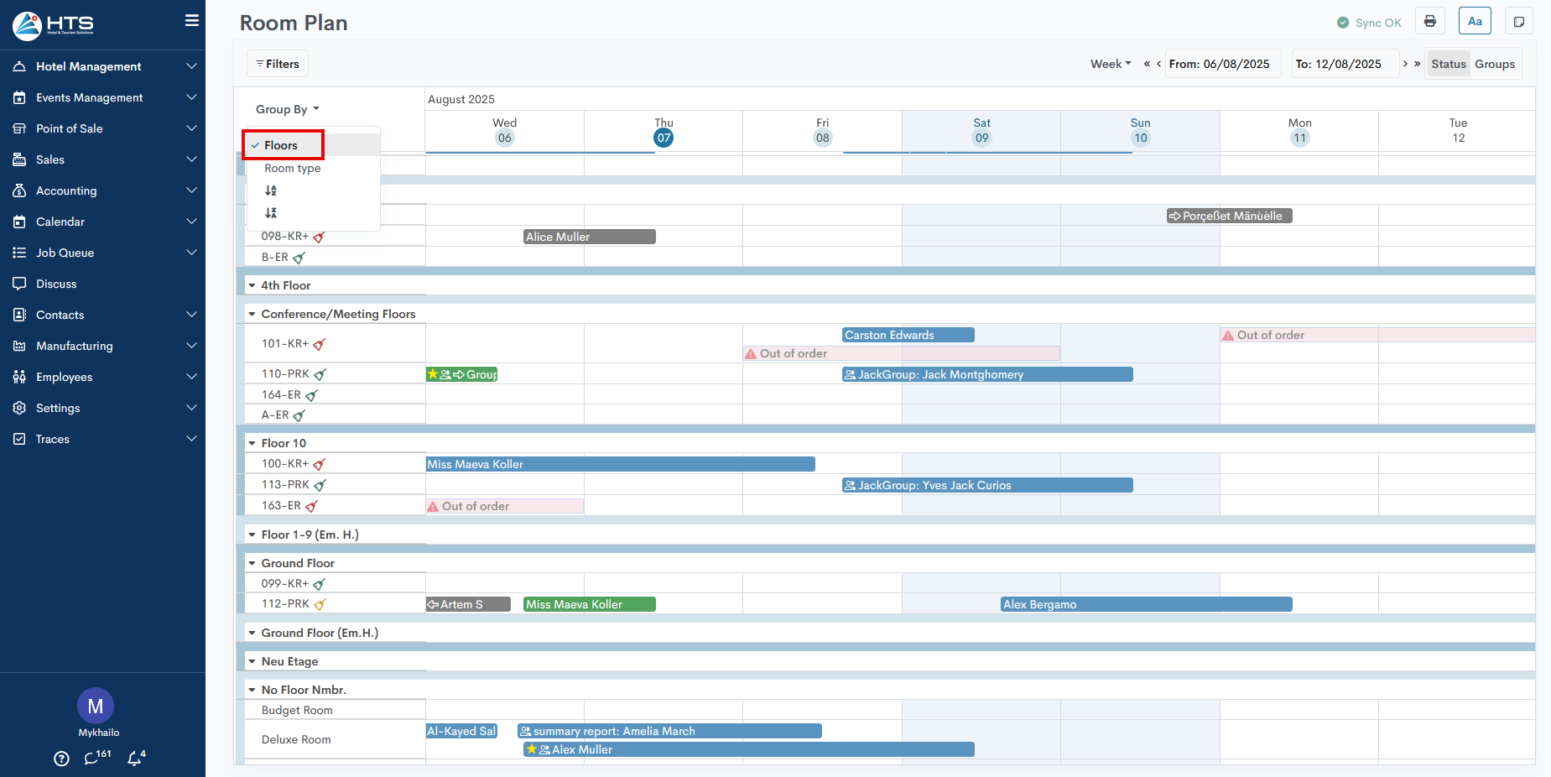This screenshot has height=777, width=1551.
Task: Select the checked Floors grouping option
Action: [282, 145]
